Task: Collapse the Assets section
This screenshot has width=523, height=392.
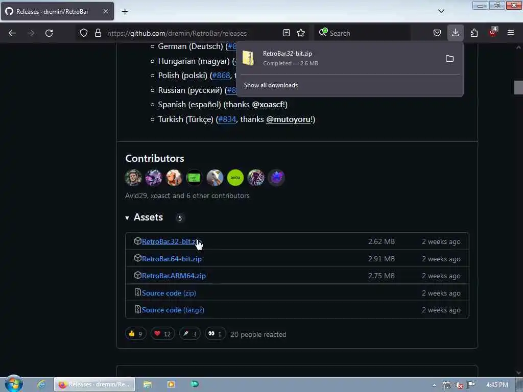Action: (x=127, y=217)
